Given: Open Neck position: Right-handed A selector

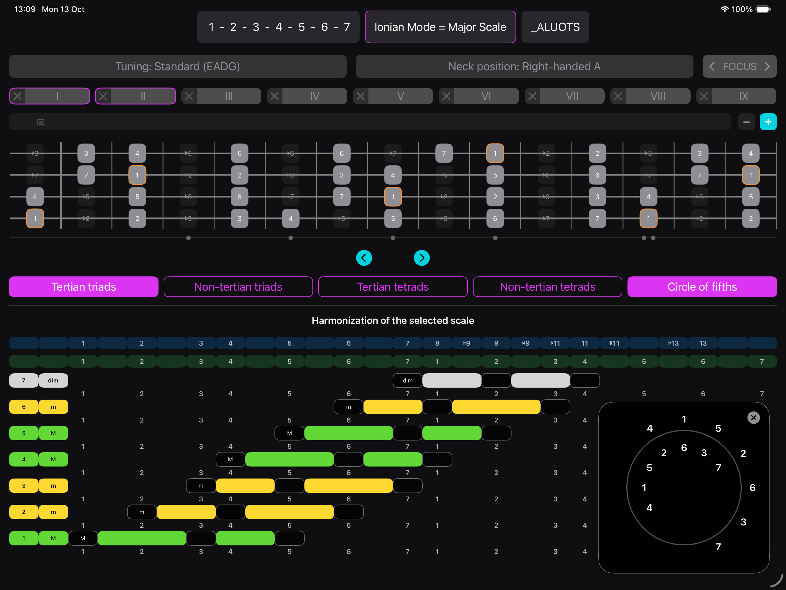Looking at the screenshot, I should tap(524, 67).
